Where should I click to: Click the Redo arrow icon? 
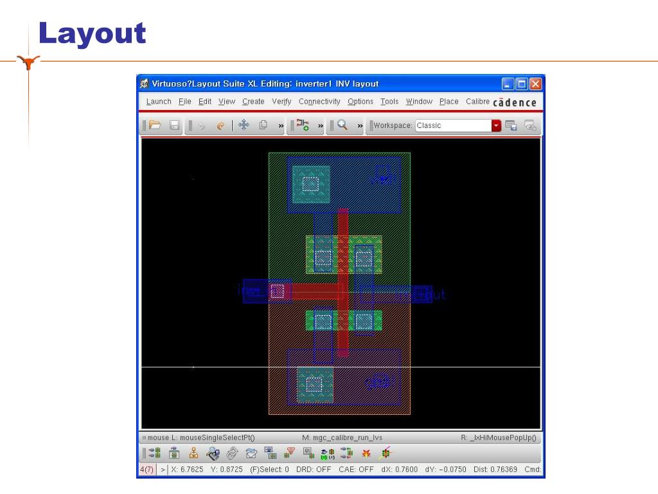tap(220, 125)
